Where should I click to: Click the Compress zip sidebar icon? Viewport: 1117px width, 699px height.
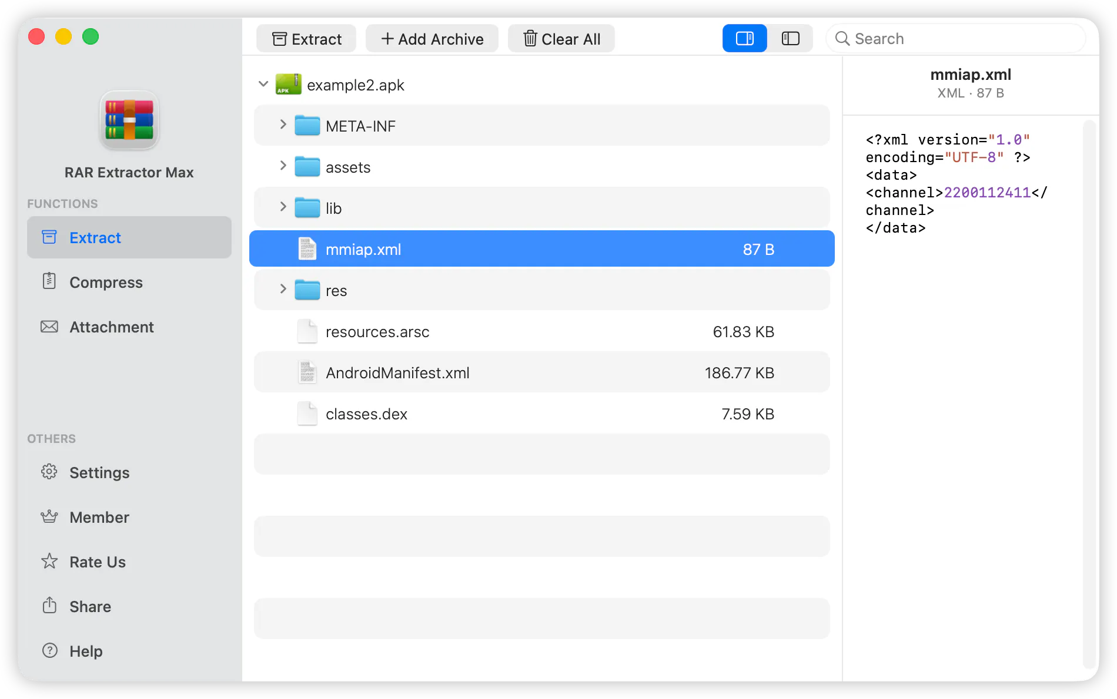pyautogui.click(x=49, y=281)
